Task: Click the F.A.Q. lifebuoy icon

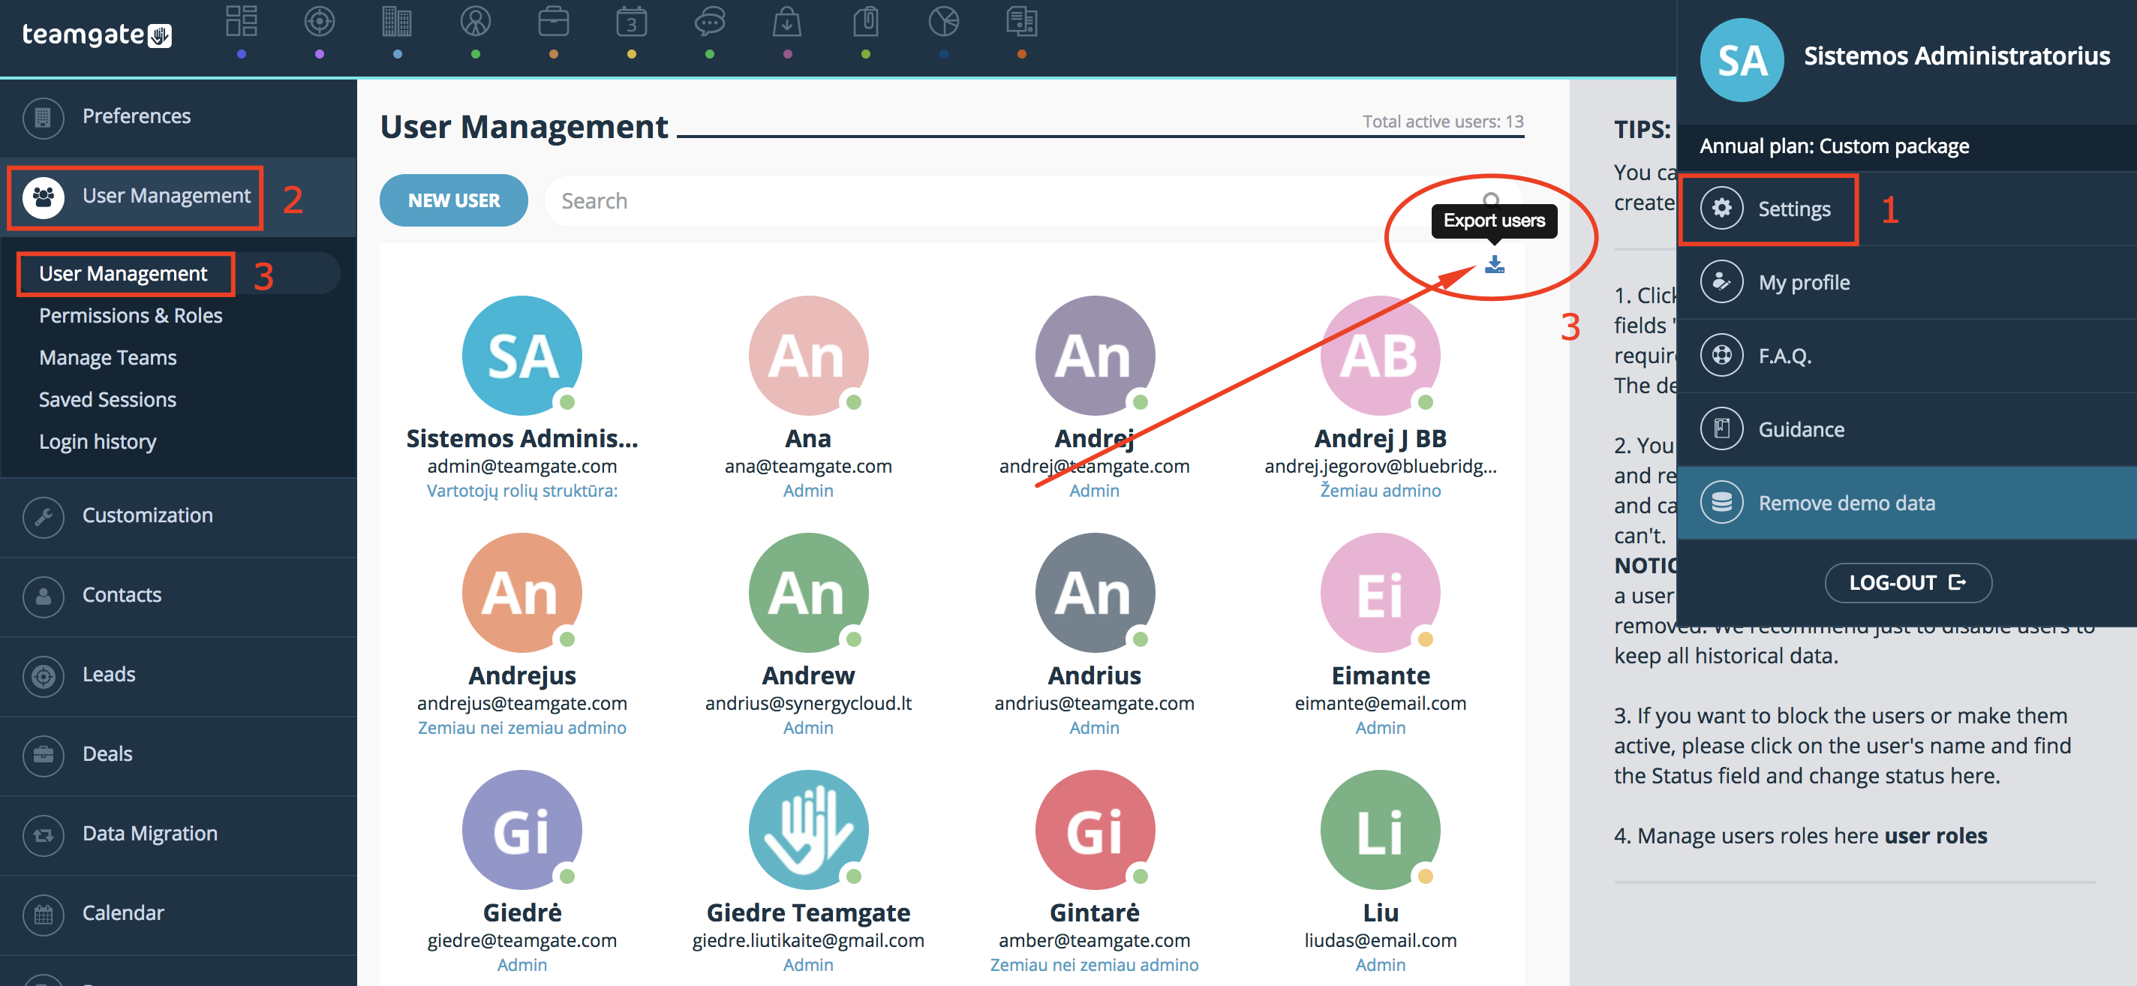Action: tap(1721, 356)
